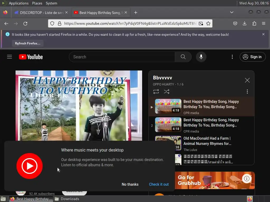
Task: Click The Lulus channel name
Action: (190, 150)
